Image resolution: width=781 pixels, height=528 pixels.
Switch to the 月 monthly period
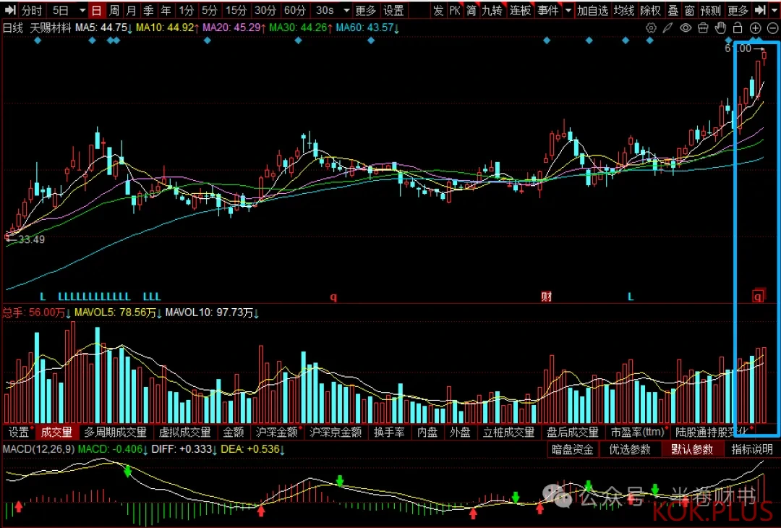[x=131, y=10]
